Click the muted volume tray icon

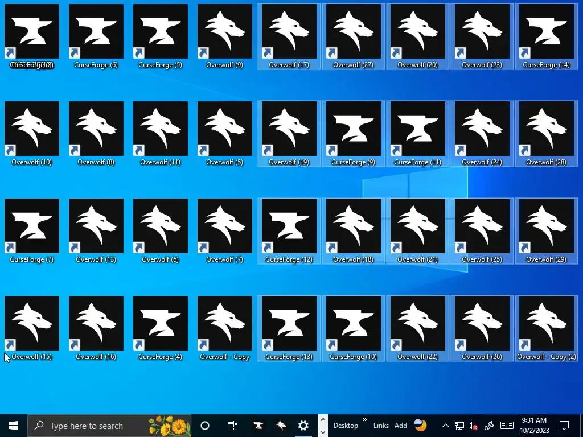point(473,426)
